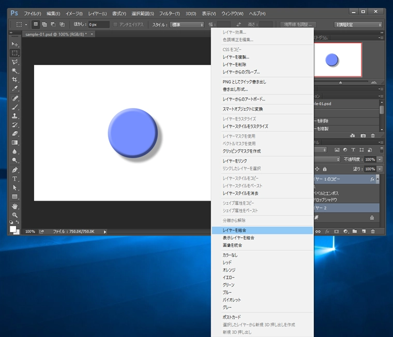This screenshot has height=337, width=393.
Task: Click the share icon in status bar
Action: (41, 232)
